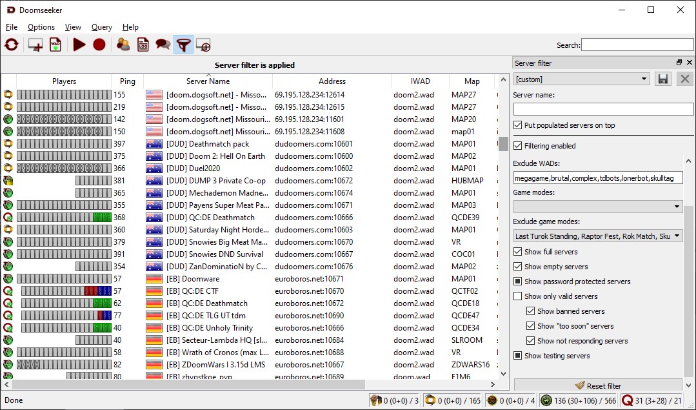
Task: Expand the [custom] filter preset dropdown
Action: click(x=582, y=79)
